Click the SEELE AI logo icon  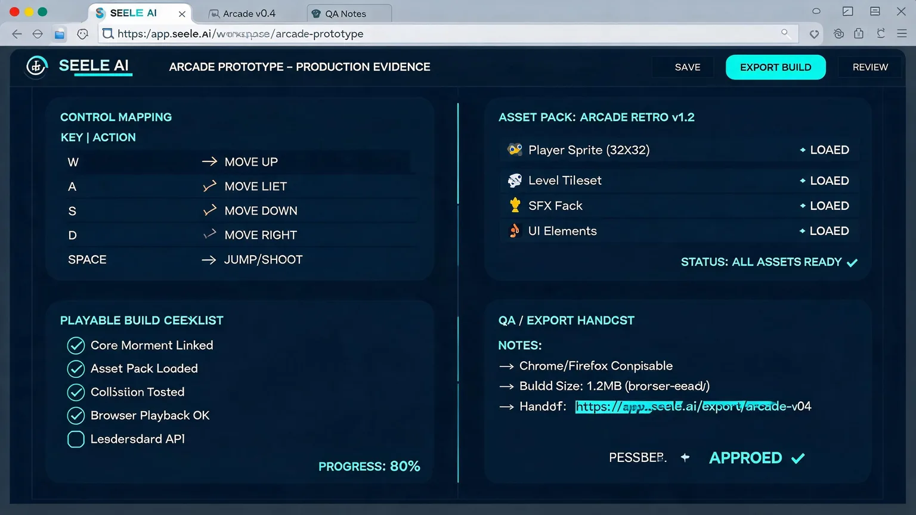coord(36,67)
